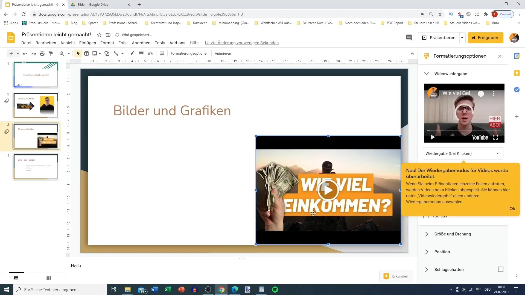
Task: Click the undo arrow in toolbar
Action: 25,54
